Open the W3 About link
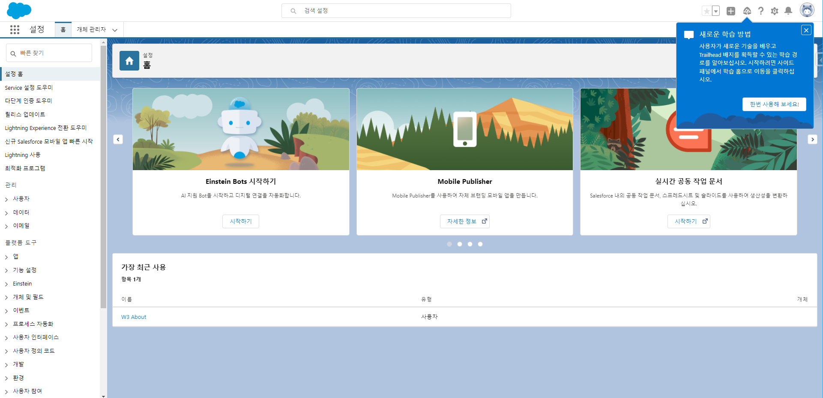 coord(134,317)
